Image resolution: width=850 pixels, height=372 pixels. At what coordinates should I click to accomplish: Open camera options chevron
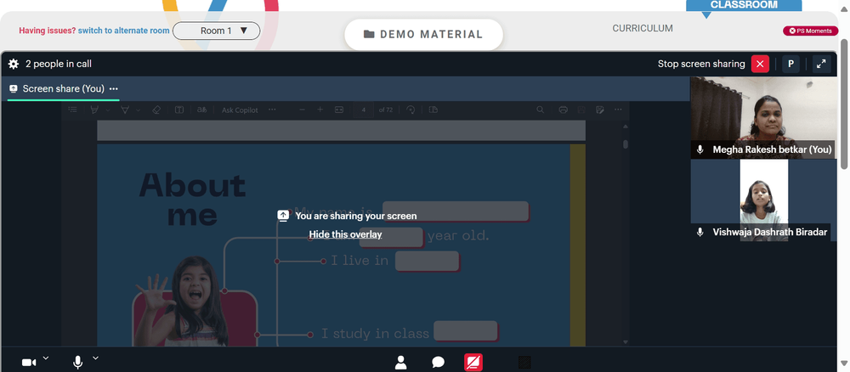click(46, 358)
